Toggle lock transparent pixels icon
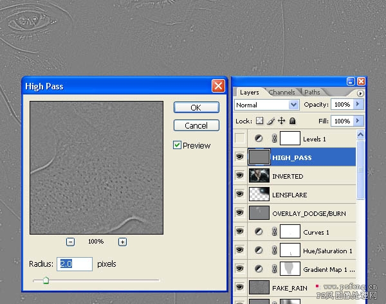386x304 pixels. pos(259,121)
